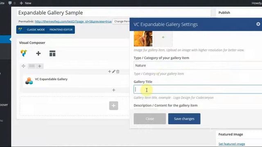Open the Frontend Editor

tap(61, 30)
